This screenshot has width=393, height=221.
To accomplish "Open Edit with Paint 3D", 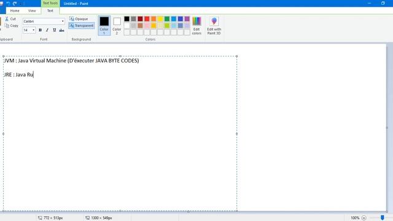I will point(214,25).
